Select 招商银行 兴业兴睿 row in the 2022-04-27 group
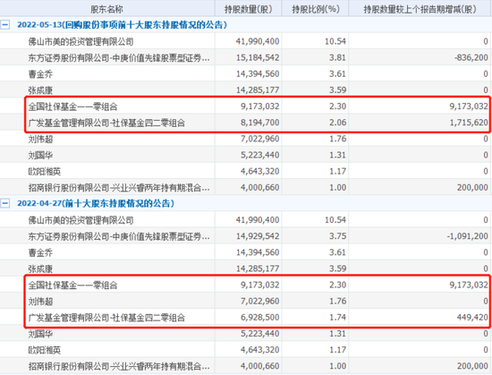Screen dimensions: 492x375 [119, 366]
